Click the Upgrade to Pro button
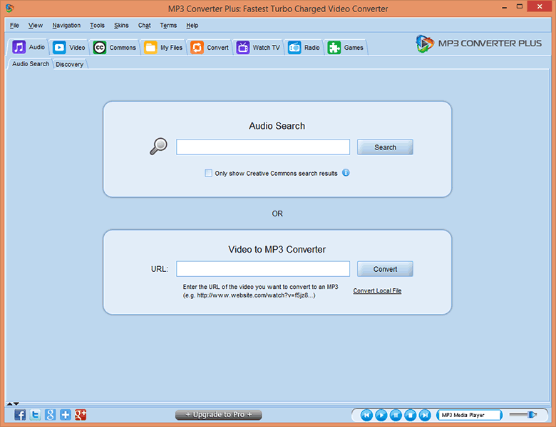The image size is (556, 427). point(218,415)
